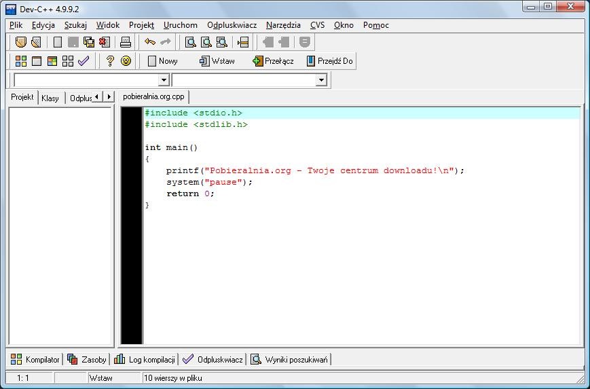The width and height of the screenshot is (590, 389).
Task: Open the Plik menu
Action: click(16, 25)
